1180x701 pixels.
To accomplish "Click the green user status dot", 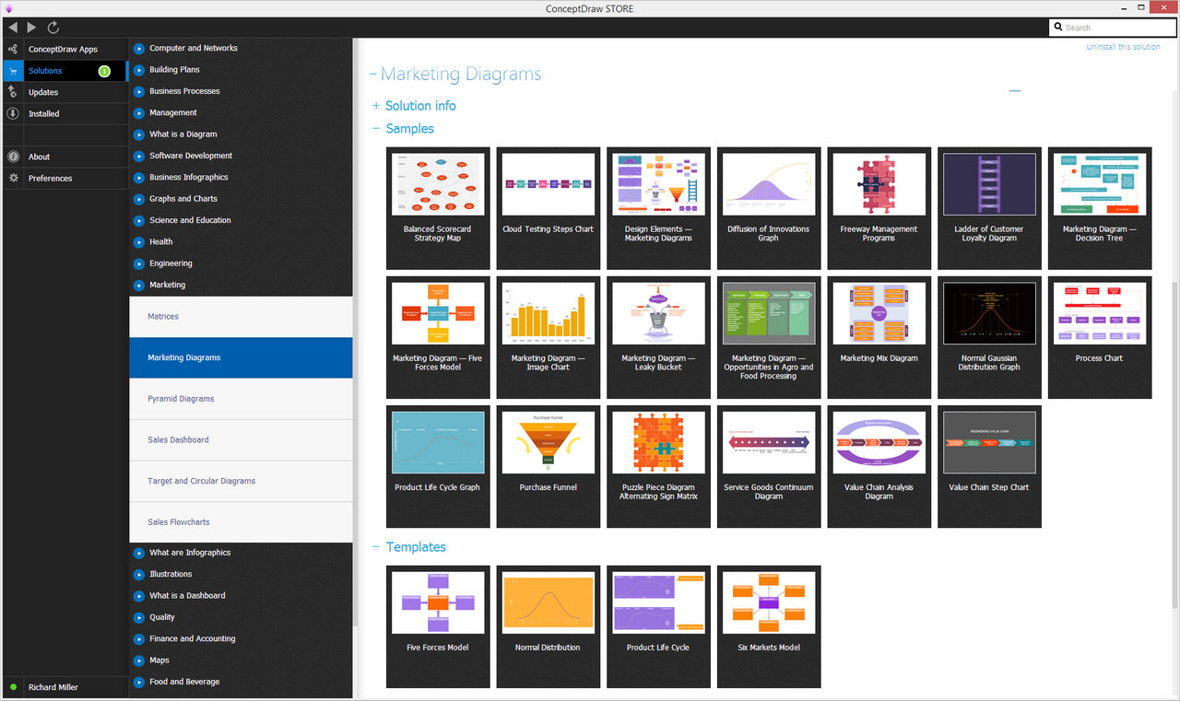I will coord(13,687).
